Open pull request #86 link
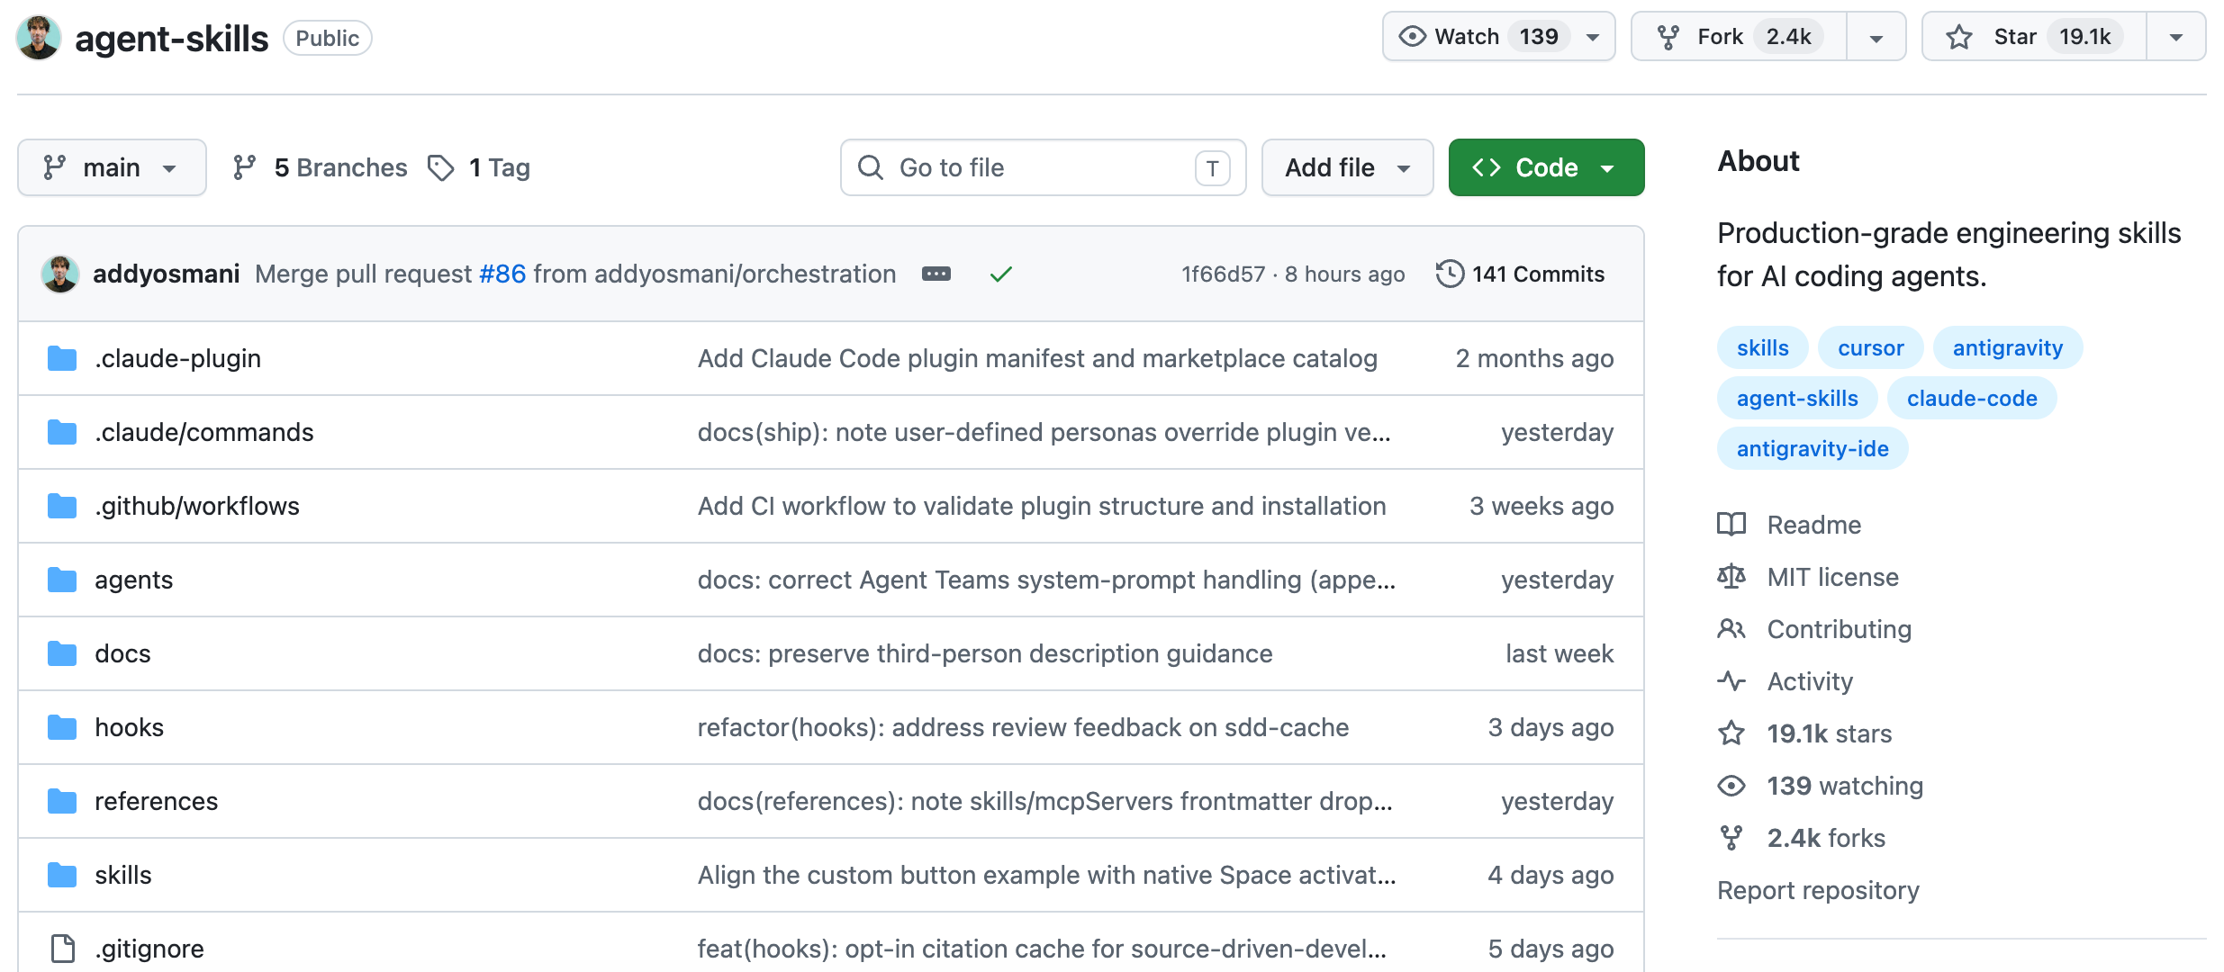This screenshot has height=972, width=2224. click(x=502, y=274)
